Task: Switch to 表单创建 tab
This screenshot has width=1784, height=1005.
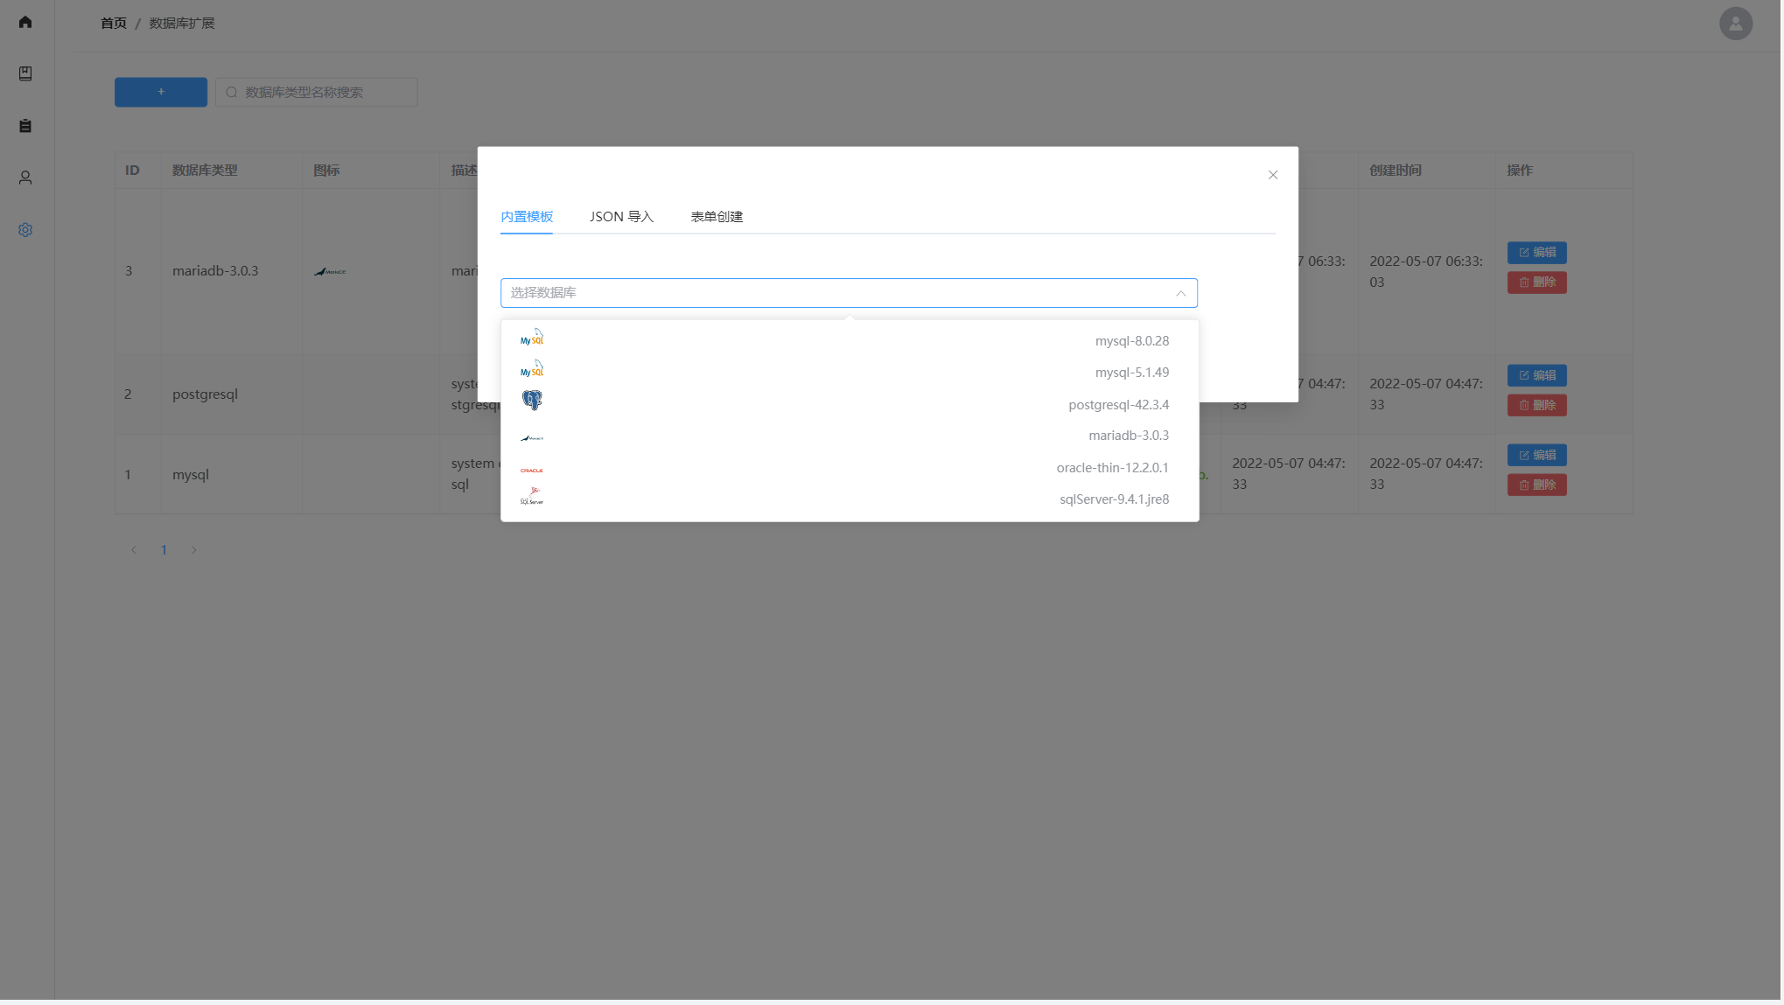Action: tap(717, 217)
